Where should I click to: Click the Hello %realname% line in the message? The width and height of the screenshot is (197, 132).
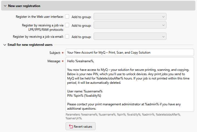point(80,61)
